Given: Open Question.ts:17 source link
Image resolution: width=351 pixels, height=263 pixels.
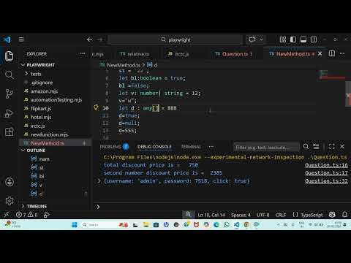Looking at the screenshot, I should pyautogui.click(x=326, y=173).
